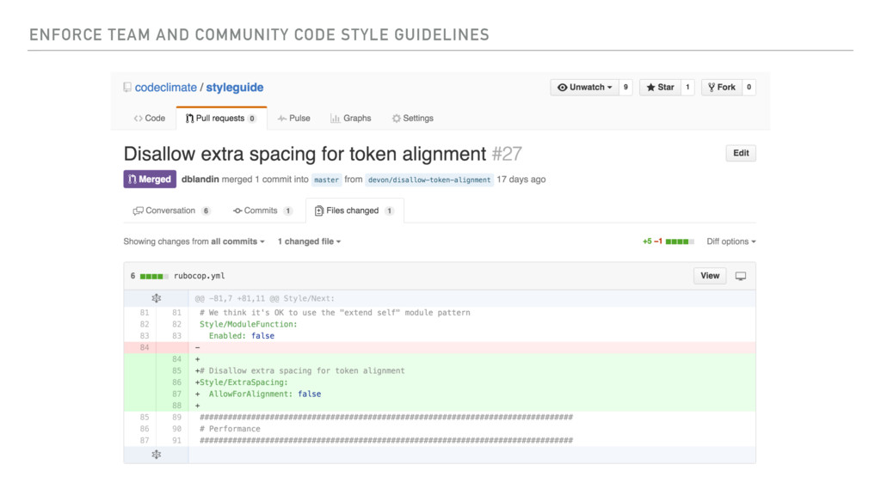Screen dimensions: 881x495
Task: Click the added line number 85
Action: (x=177, y=371)
